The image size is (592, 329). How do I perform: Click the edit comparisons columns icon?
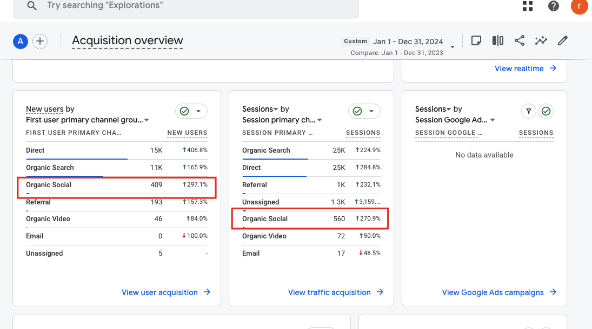[498, 41]
